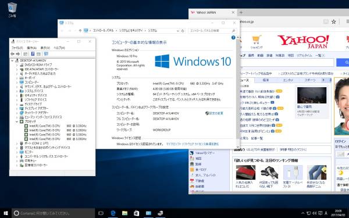
Task: Expand the IDE ATA/ATAPI コントローラー node
Action: [17, 69]
